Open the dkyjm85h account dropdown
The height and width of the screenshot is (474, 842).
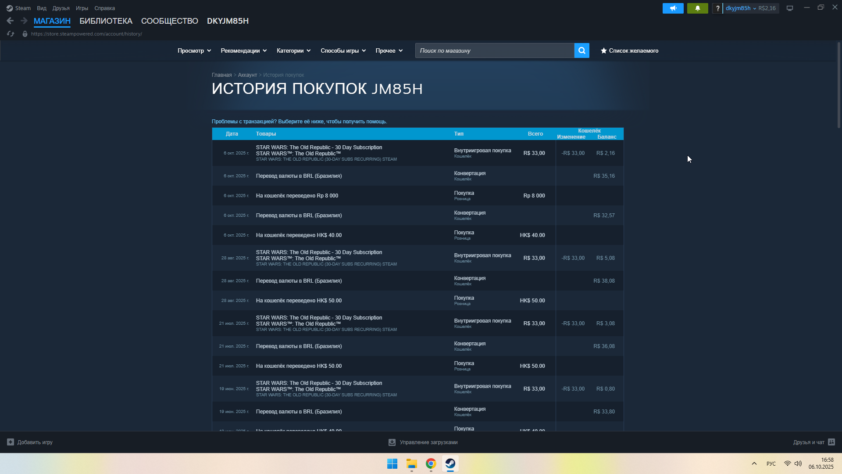[x=740, y=8]
